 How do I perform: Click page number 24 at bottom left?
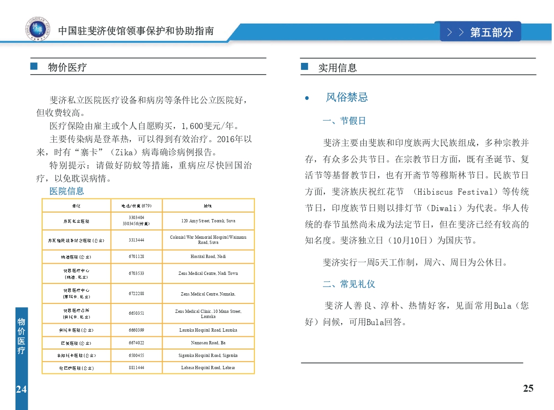tap(21, 389)
